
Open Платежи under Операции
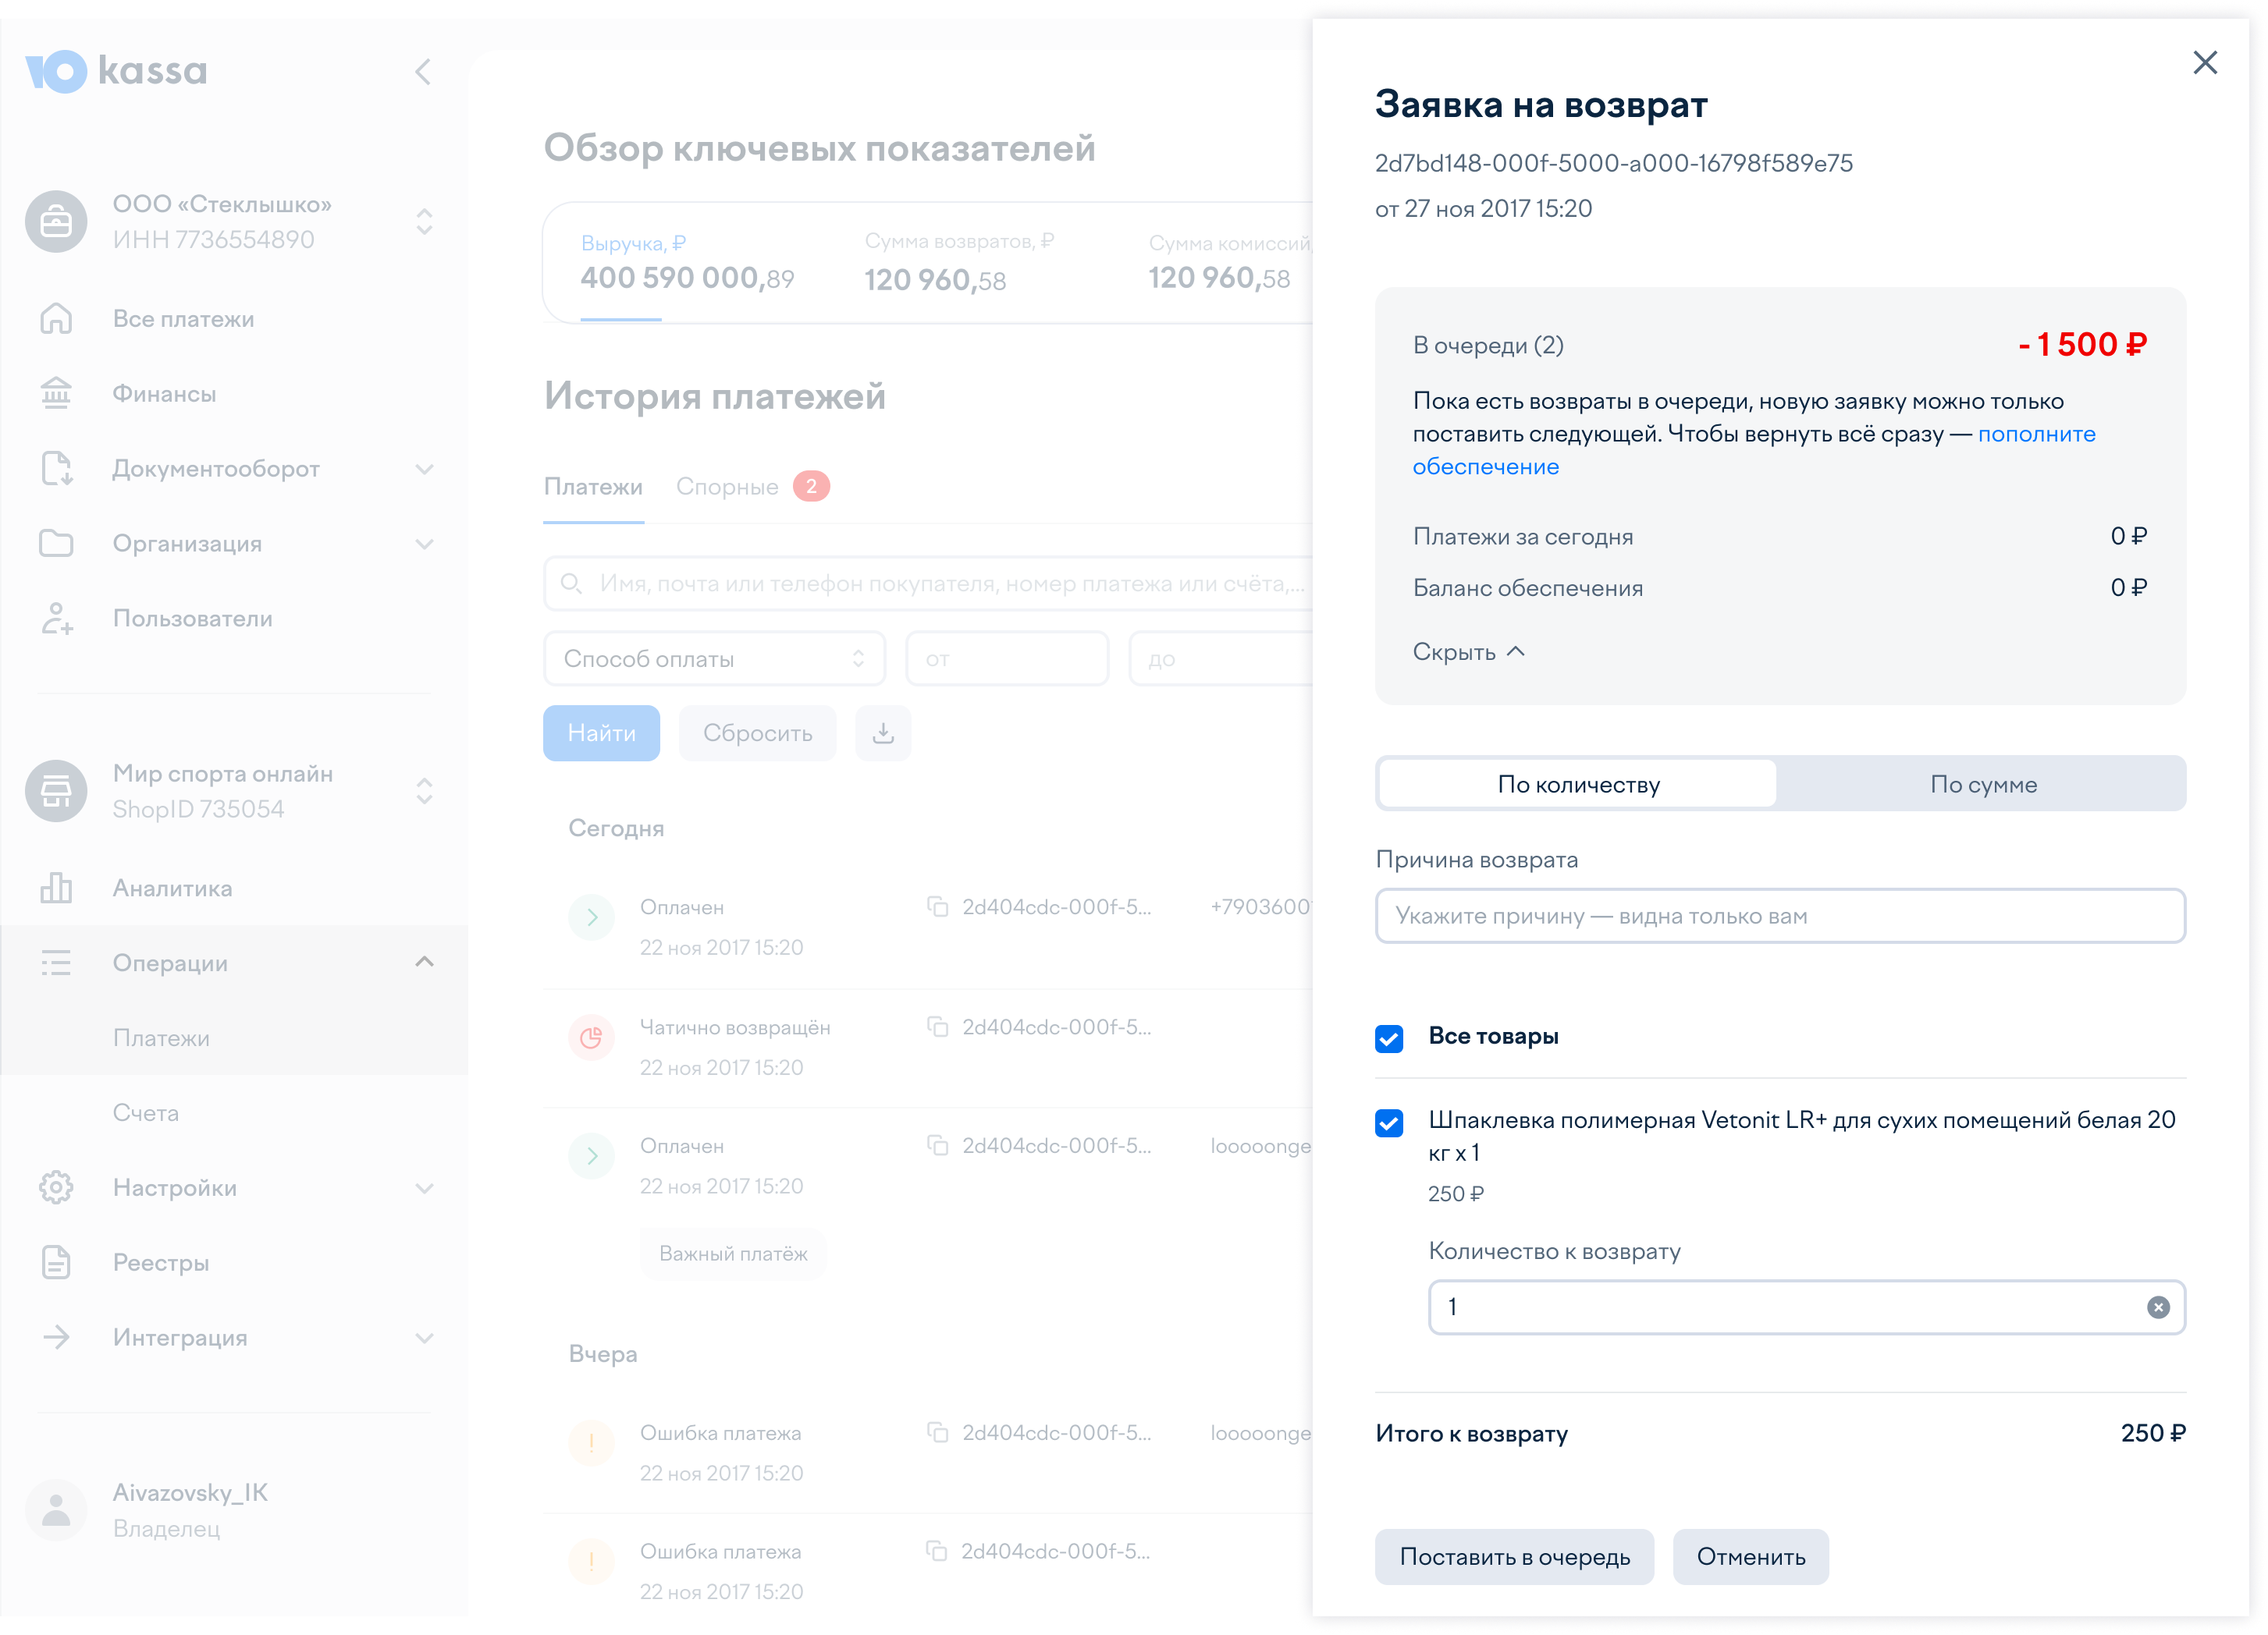[x=161, y=1037]
